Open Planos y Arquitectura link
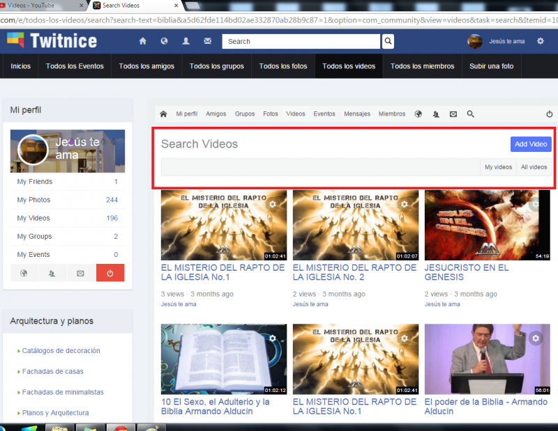Viewport: 558px width, 431px height. click(x=55, y=413)
